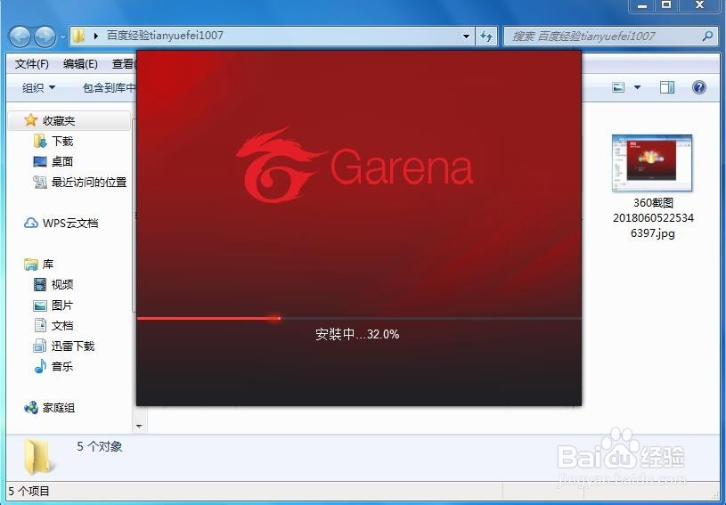The height and width of the screenshot is (505, 726).
Task: Select 桌面 in navigation pane
Action: [x=62, y=161]
